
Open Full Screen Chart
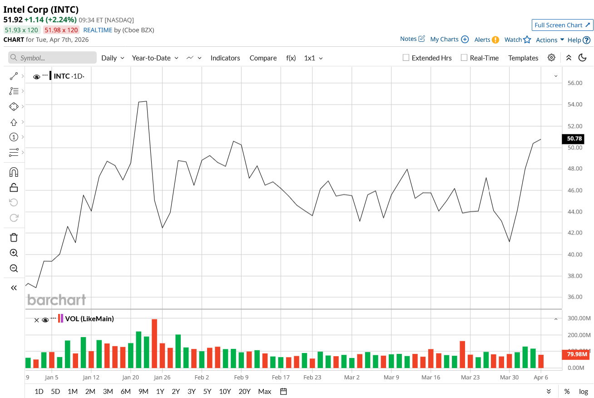(562, 25)
